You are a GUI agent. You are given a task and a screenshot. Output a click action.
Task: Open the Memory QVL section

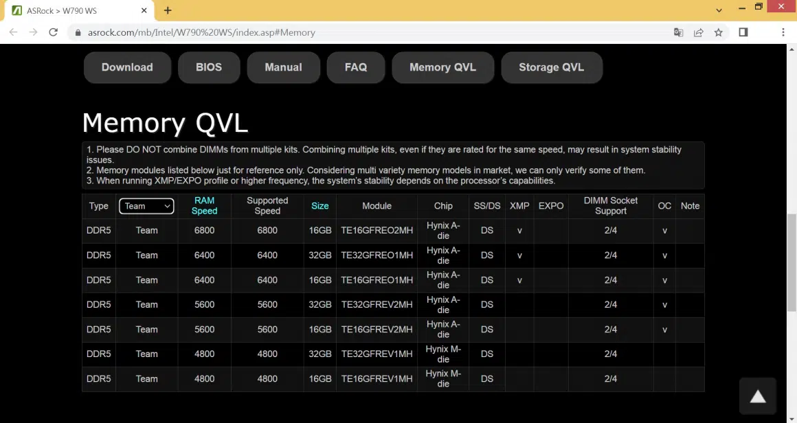442,67
